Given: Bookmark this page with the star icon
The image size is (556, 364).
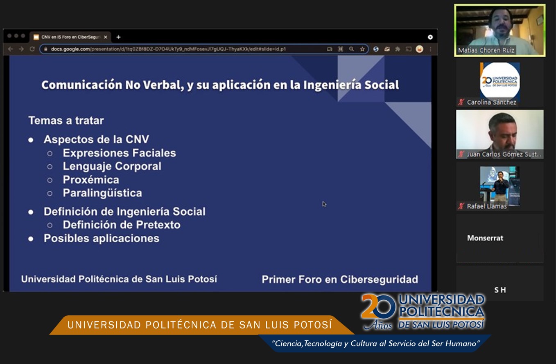Looking at the screenshot, I should [x=362, y=49].
